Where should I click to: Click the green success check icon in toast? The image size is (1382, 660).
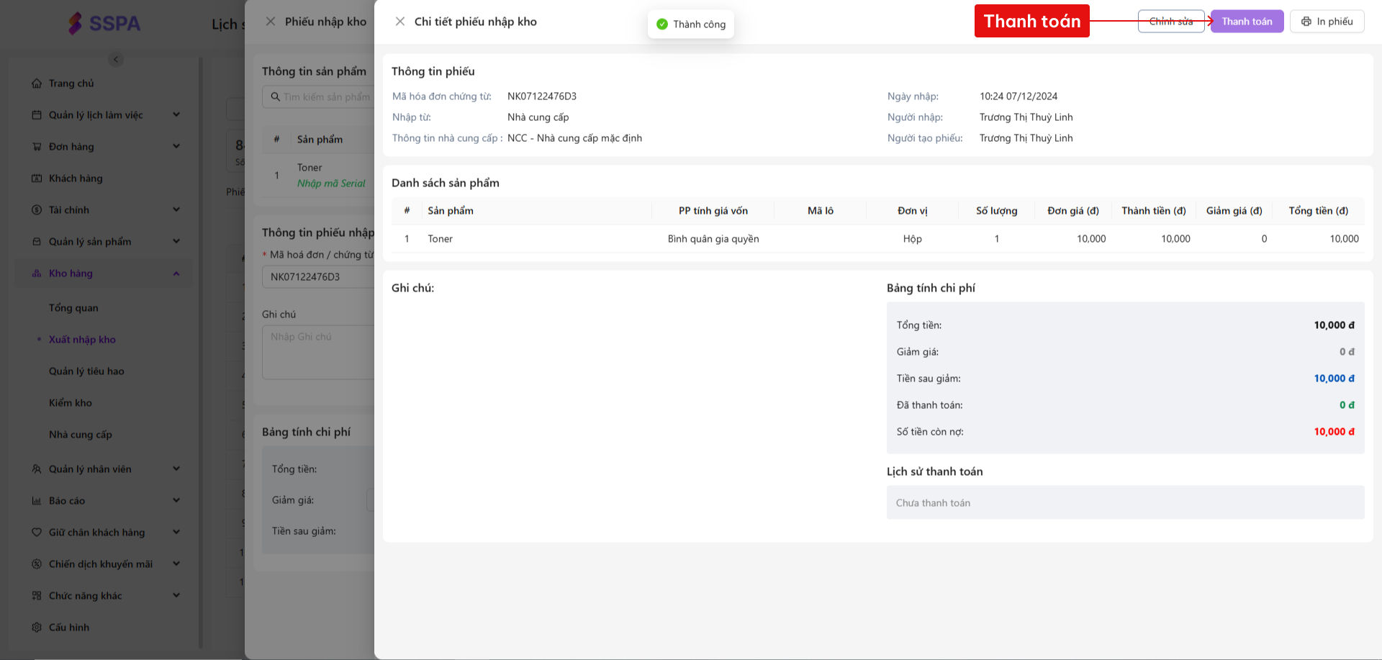(662, 24)
